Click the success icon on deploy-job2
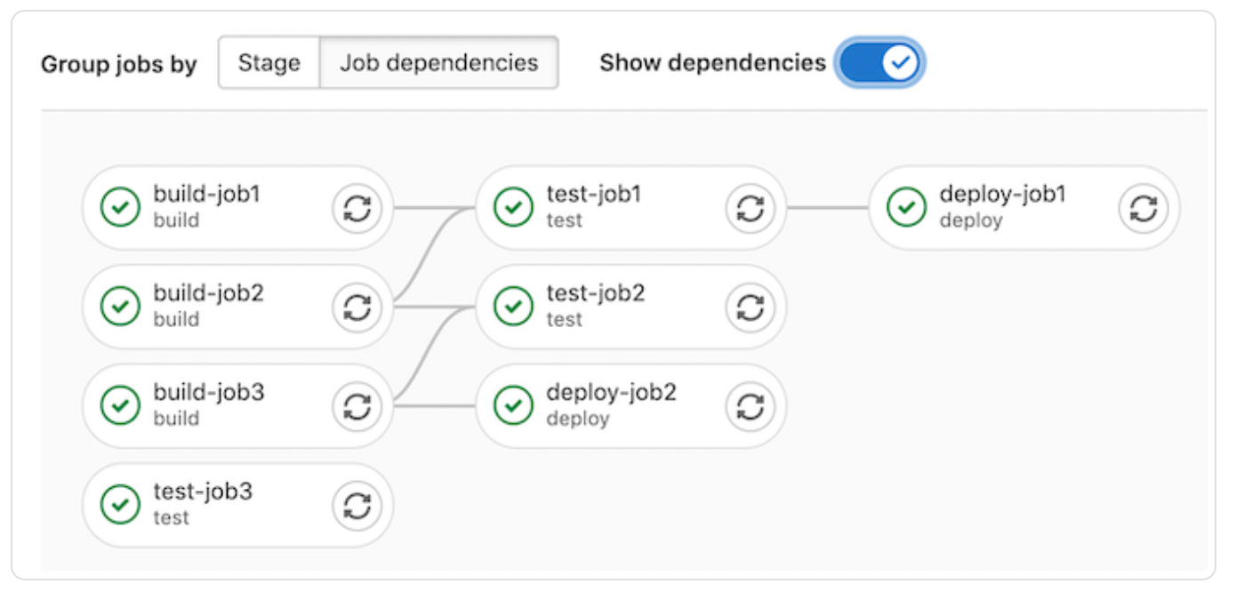This screenshot has width=1236, height=592. [x=512, y=405]
